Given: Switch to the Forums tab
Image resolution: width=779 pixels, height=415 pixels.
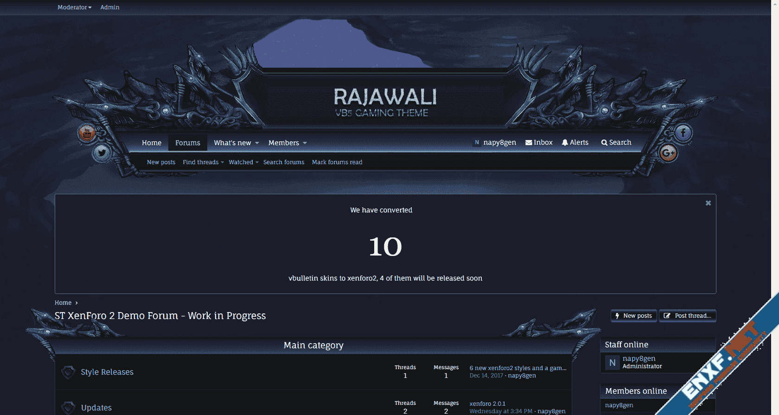Looking at the screenshot, I should pos(188,143).
